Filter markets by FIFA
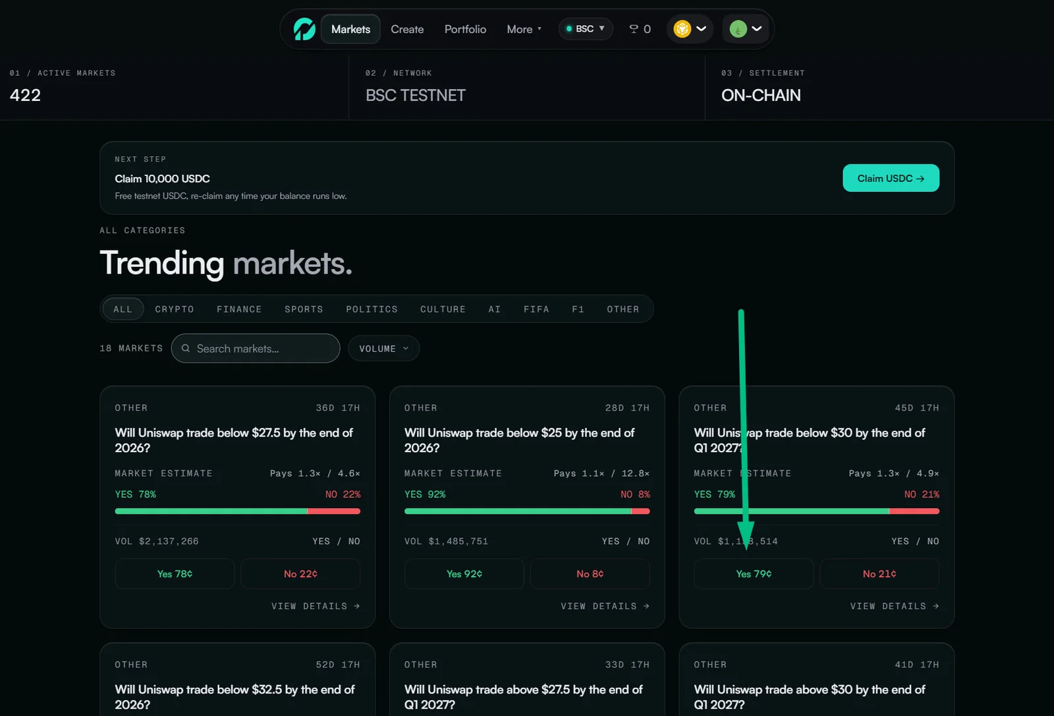Screen dimensions: 1054x716 pos(536,309)
